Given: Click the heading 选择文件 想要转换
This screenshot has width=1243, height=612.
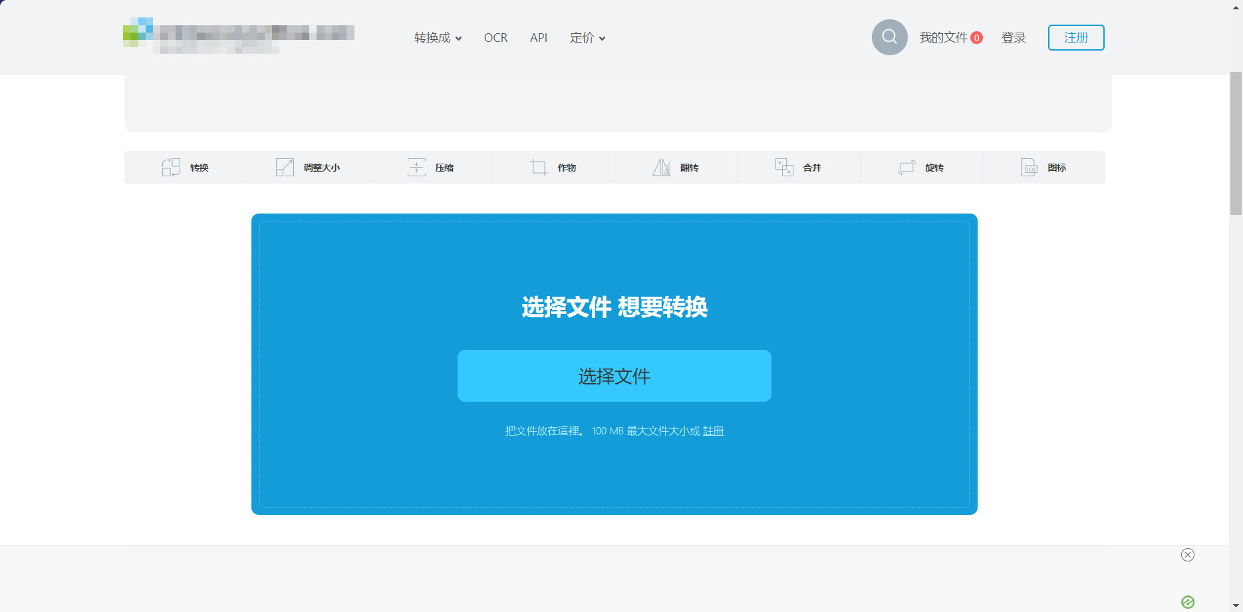Looking at the screenshot, I should pos(615,307).
